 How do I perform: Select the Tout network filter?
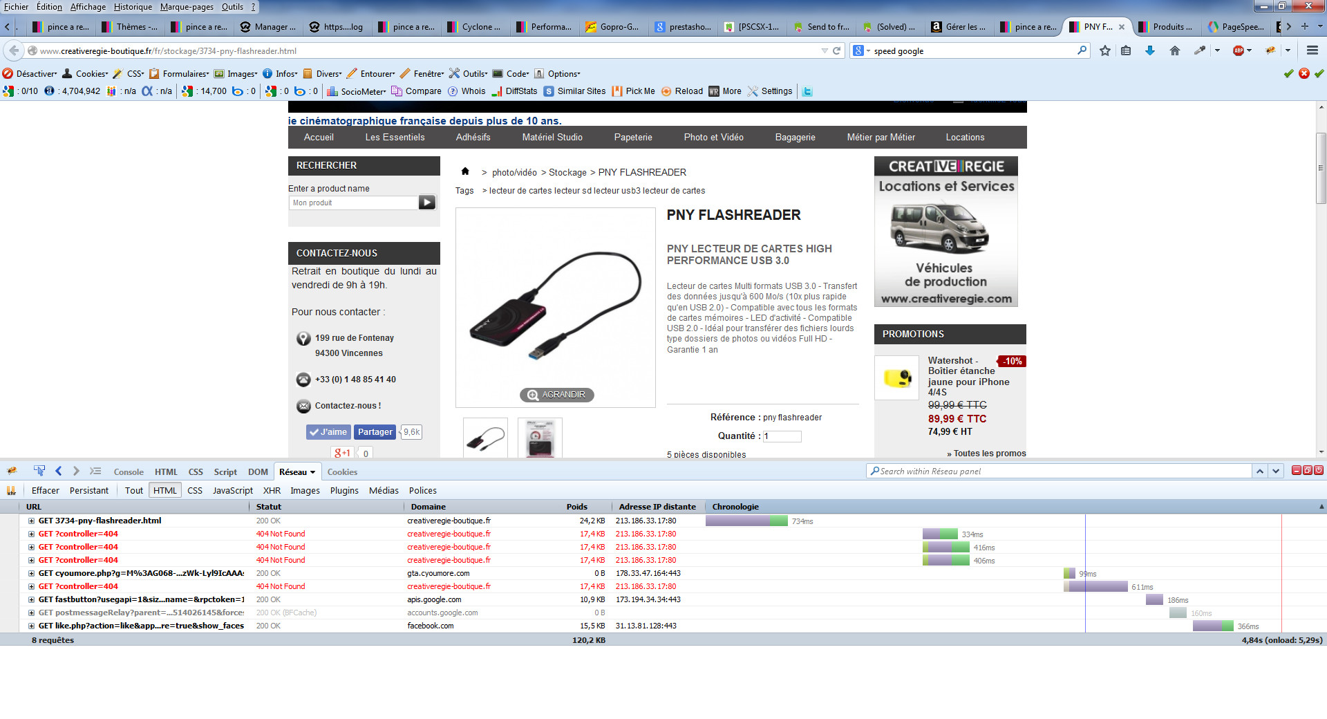(x=134, y=491)
